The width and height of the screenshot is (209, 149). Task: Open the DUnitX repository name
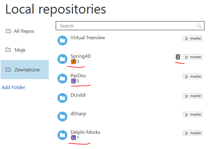tap(78, 95)
